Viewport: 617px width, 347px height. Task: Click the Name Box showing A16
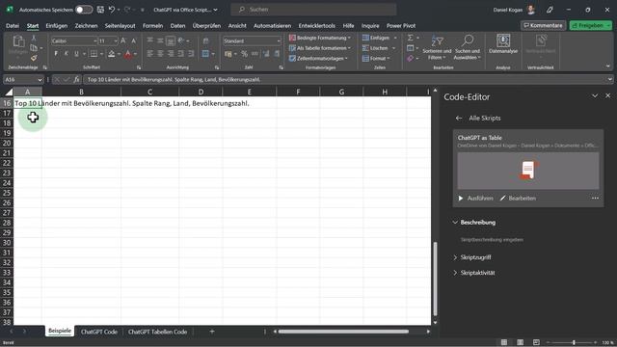[23, 79]
